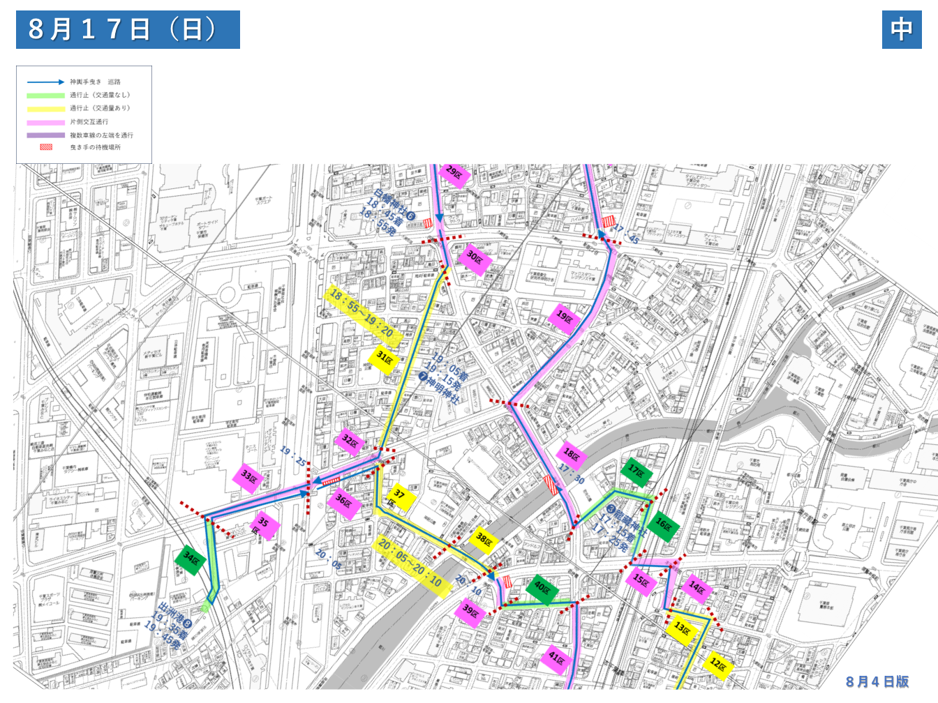Click the yellow 31区 district marker
The width and height of the screenshot is (938, 703).
pos(385,358)
